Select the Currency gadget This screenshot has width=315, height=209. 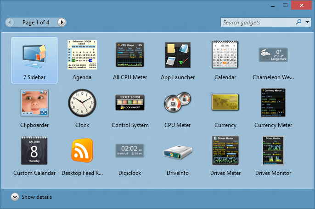click(225, 103)
